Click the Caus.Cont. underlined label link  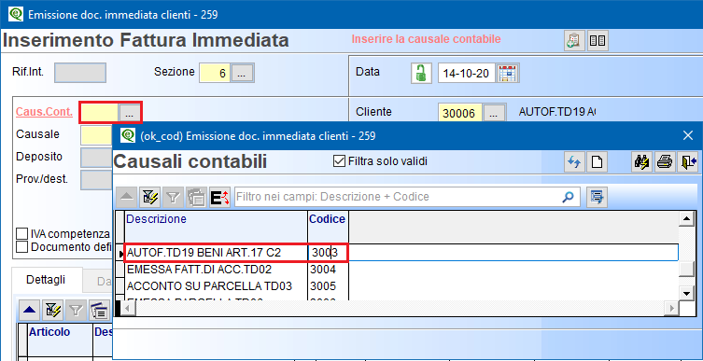pyautogui.click(x=45, y=112)
